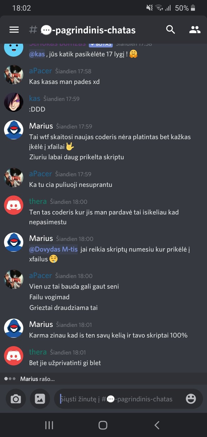The height and width of the screenshot is (437, 207).
Task: Tap the aPacer username at 17:58
Action: click(x=41, y=71)
